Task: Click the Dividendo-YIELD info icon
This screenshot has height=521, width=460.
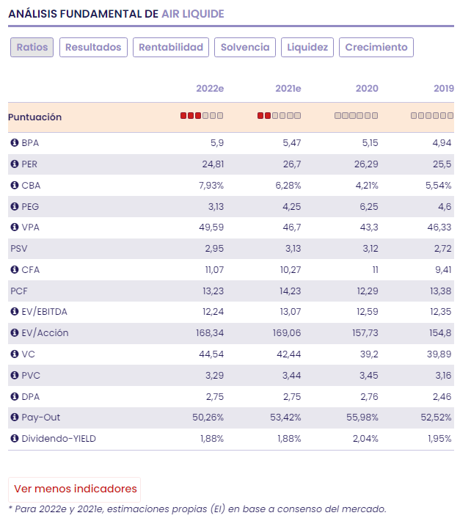Action: pyautogui.click(x=14, y=439)
